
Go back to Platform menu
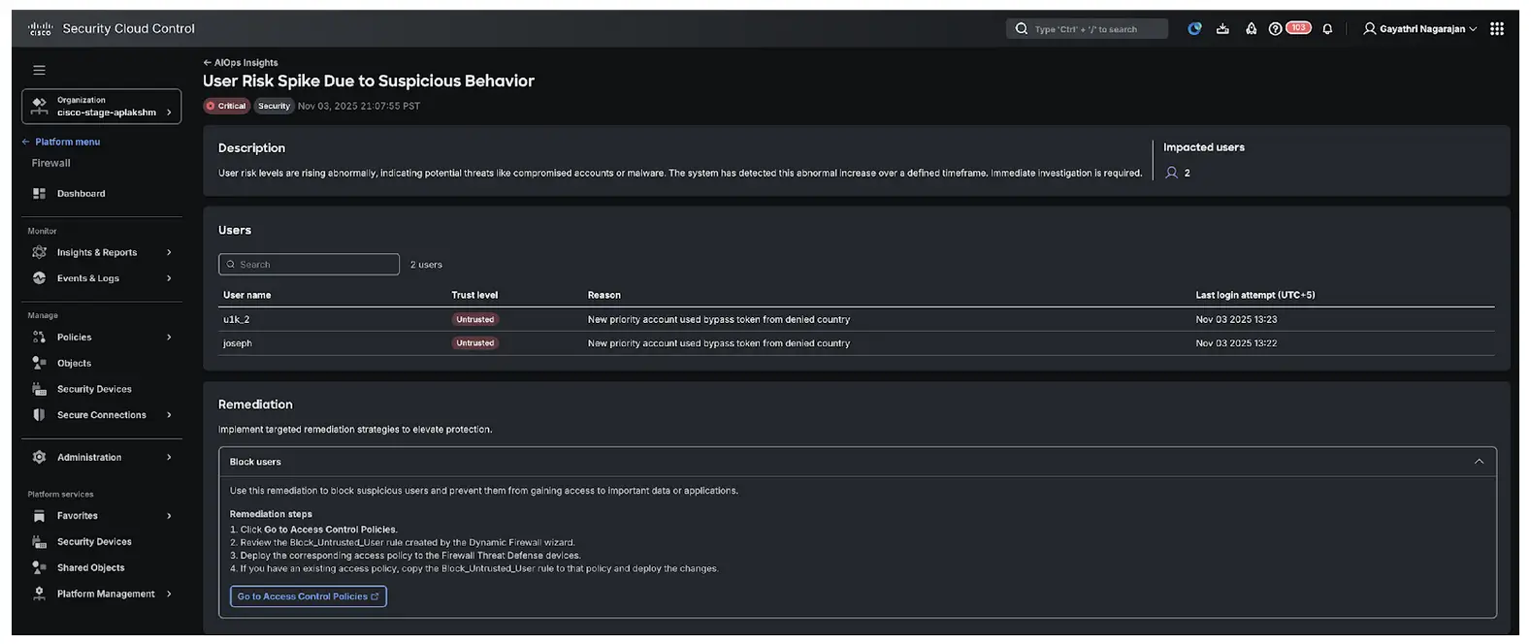pyautogui.click(x=61, y=142)
